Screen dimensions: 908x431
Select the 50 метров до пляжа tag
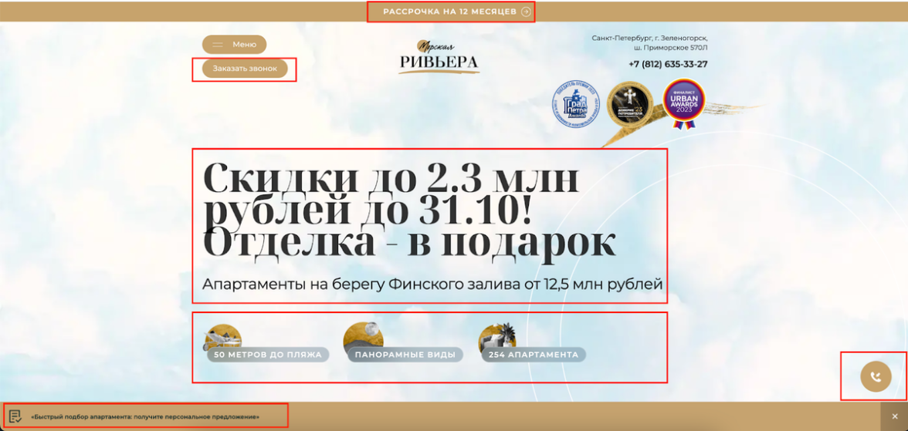(267, 355)
